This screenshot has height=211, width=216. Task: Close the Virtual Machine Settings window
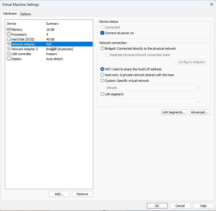211,4
